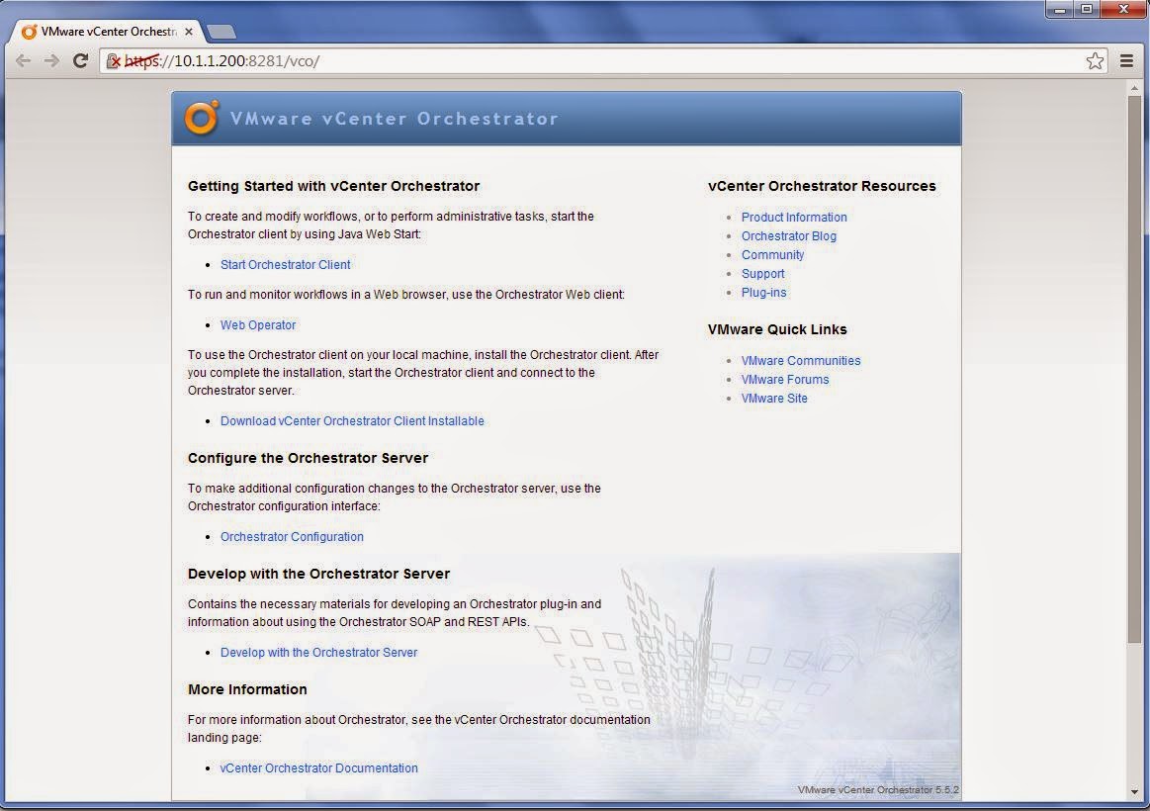Select the VMware vCenter Orchestrator tab
Screen dimensions: 1150x811
pyautogui.click(x=107, y=32)
